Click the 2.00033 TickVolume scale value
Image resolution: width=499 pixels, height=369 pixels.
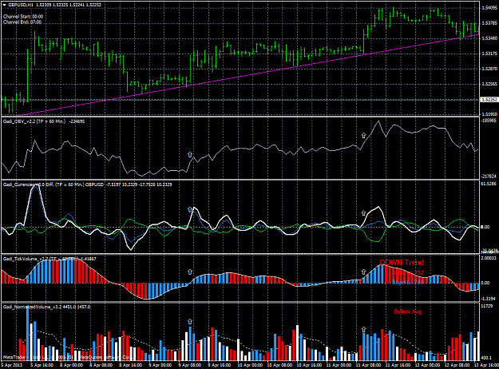coord(489,258)
